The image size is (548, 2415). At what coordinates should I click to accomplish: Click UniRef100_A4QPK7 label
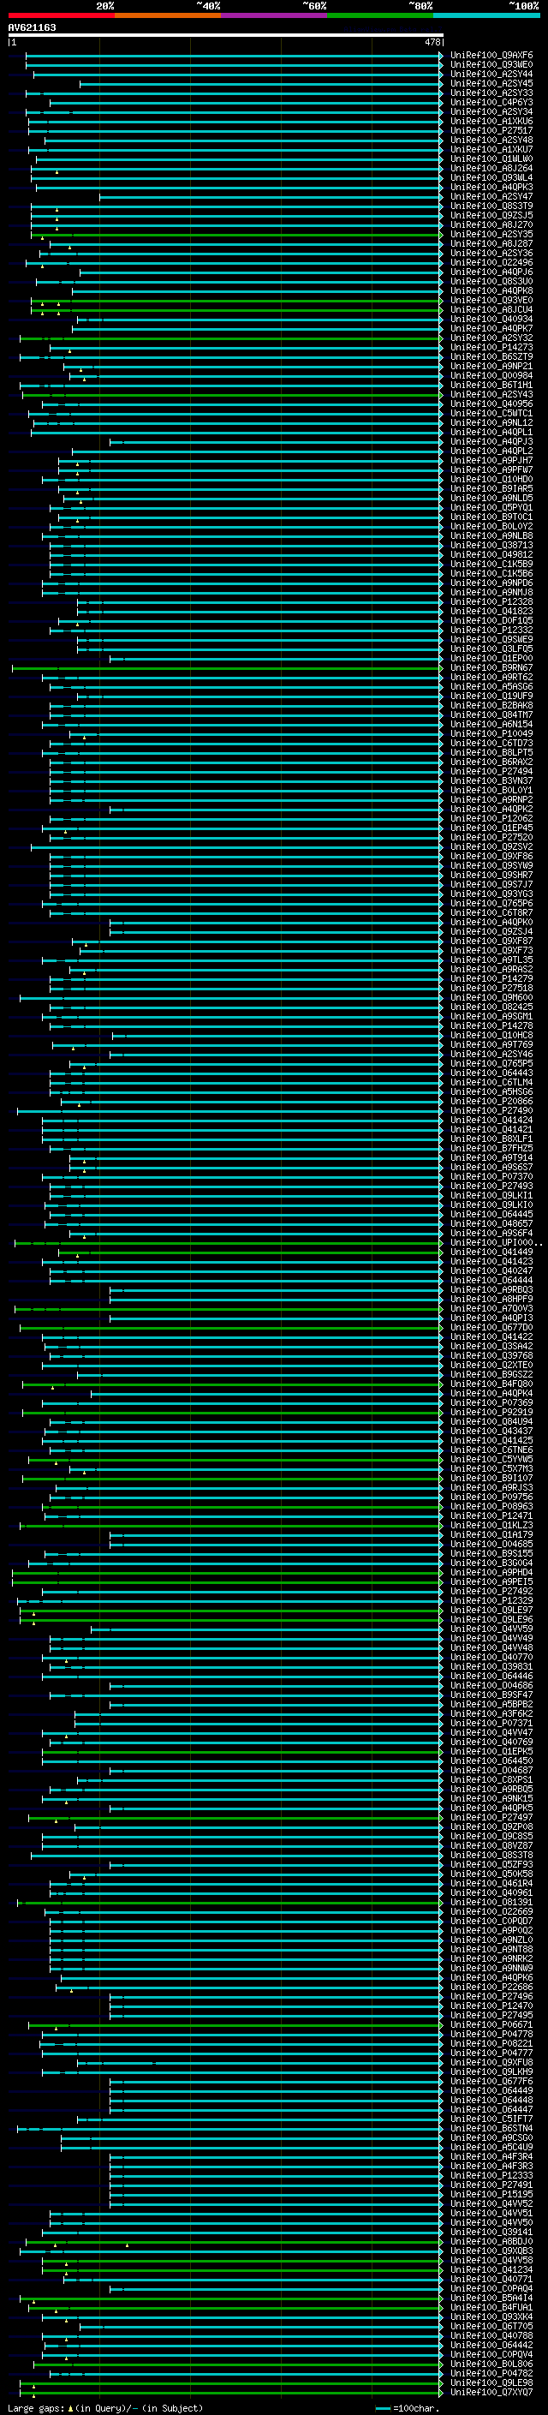pyautogui.click(x=491, y=328)
